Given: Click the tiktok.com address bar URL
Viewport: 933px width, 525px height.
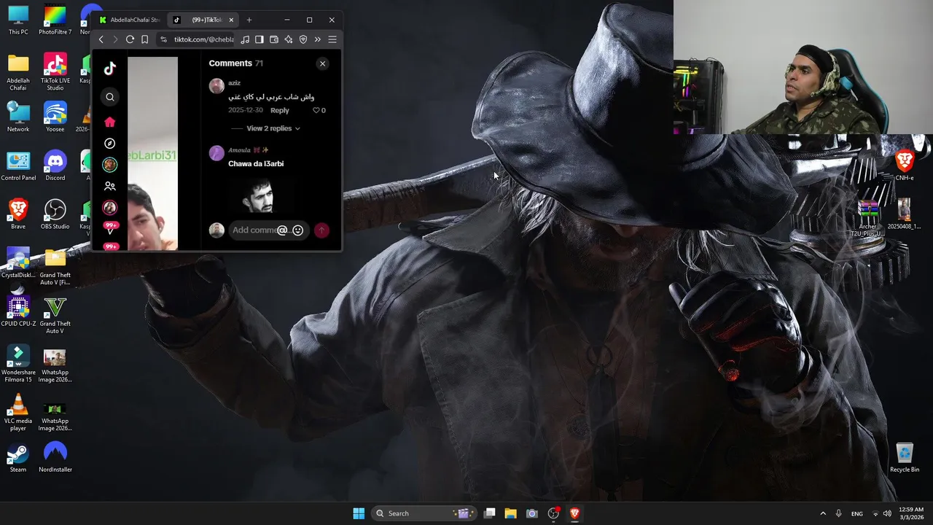Looking at the screenshot, I should click(x=204, y=39).
